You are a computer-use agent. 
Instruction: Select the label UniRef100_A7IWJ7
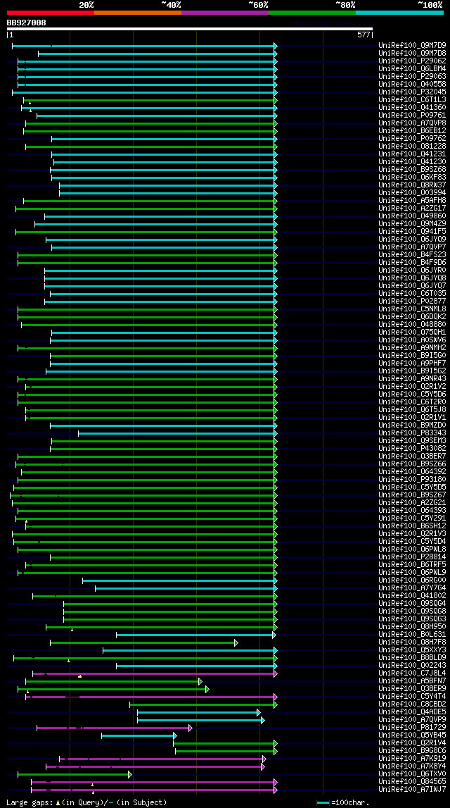pos(412,789)
